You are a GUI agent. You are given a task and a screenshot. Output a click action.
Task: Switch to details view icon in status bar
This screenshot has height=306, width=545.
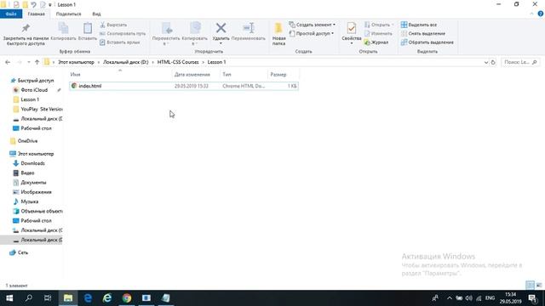[x=530, y=286]
